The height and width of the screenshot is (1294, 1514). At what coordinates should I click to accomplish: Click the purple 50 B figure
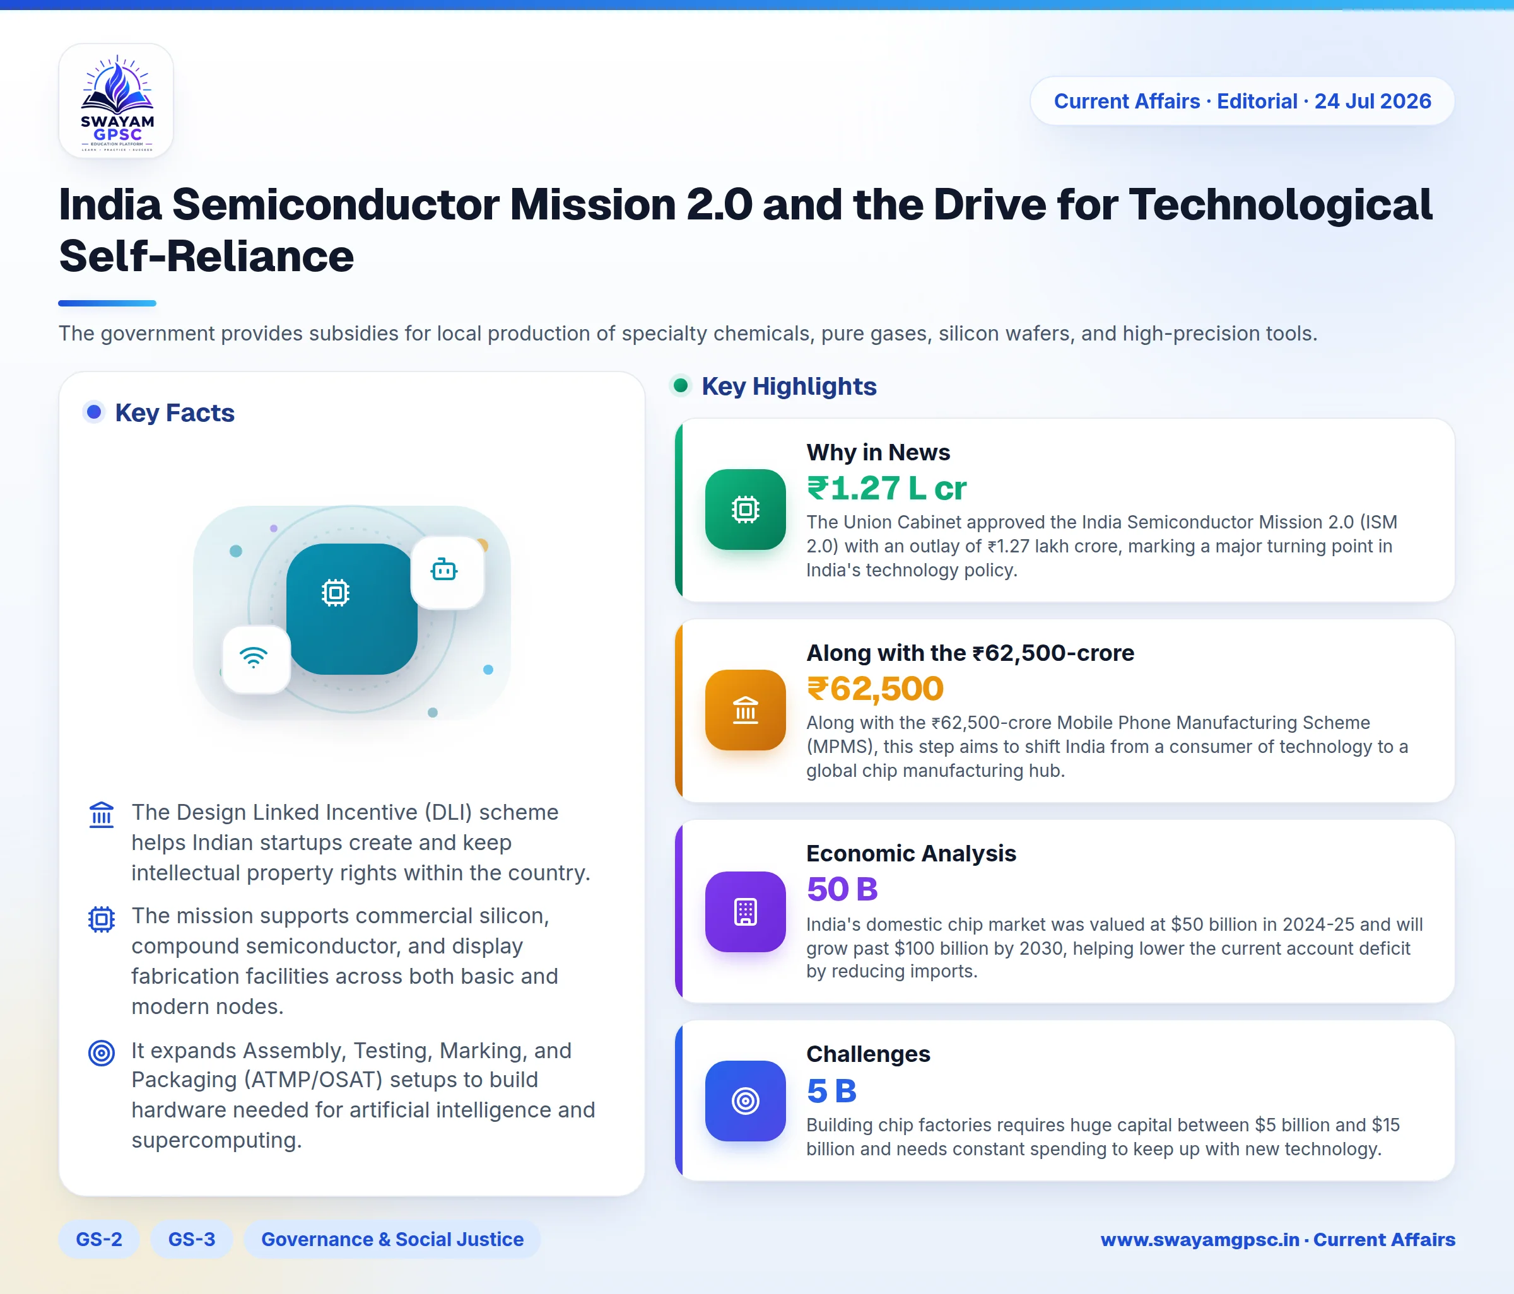coord(842,889)
